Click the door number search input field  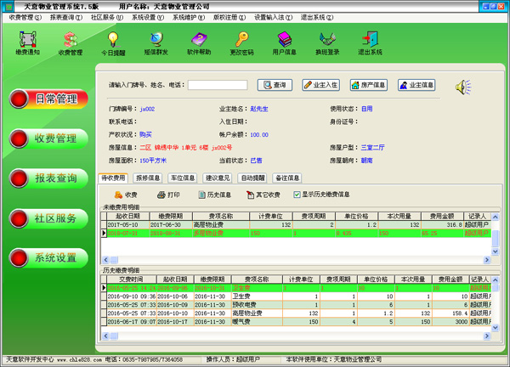coord(217,85)
